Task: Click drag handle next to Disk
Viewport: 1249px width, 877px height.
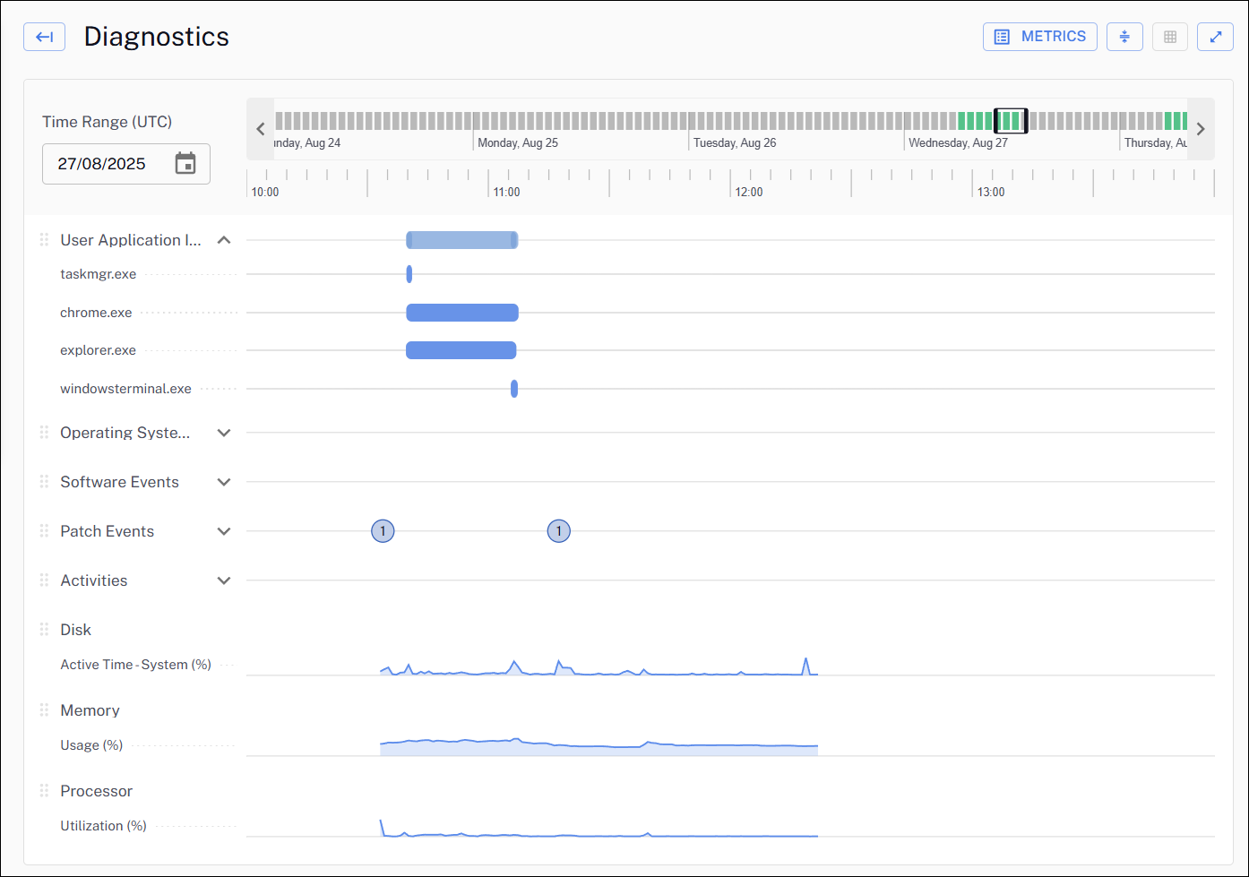Action: tap(44, 630)
